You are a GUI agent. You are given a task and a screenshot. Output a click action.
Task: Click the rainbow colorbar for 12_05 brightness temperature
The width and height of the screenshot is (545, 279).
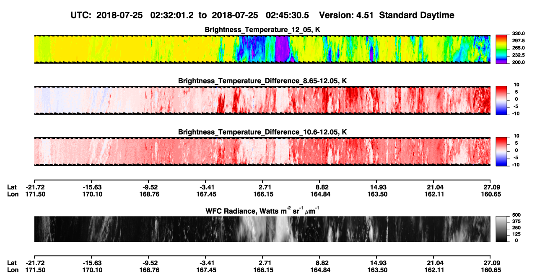(501, 49)
